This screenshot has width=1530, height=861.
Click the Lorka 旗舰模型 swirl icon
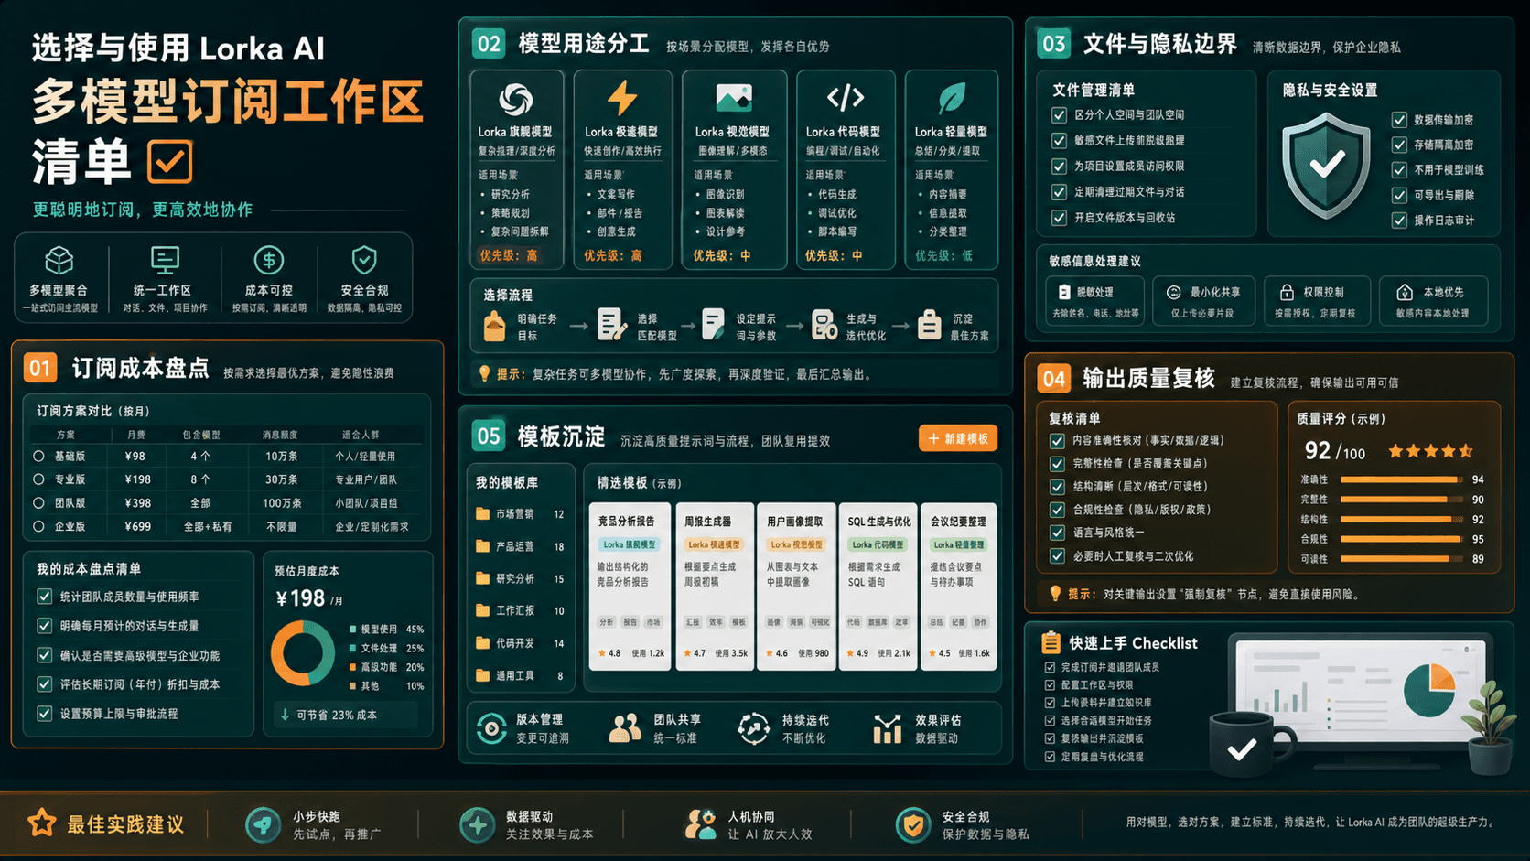516,99
